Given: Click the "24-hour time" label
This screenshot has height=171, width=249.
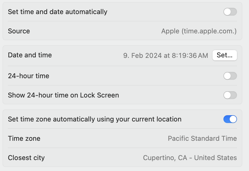Looking at the screenshot, I should (x=28, y=76).
